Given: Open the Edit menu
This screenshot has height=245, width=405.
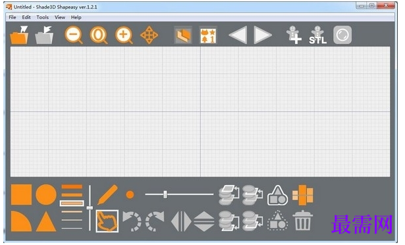Looking at the screenshot, I should (26, 17).
